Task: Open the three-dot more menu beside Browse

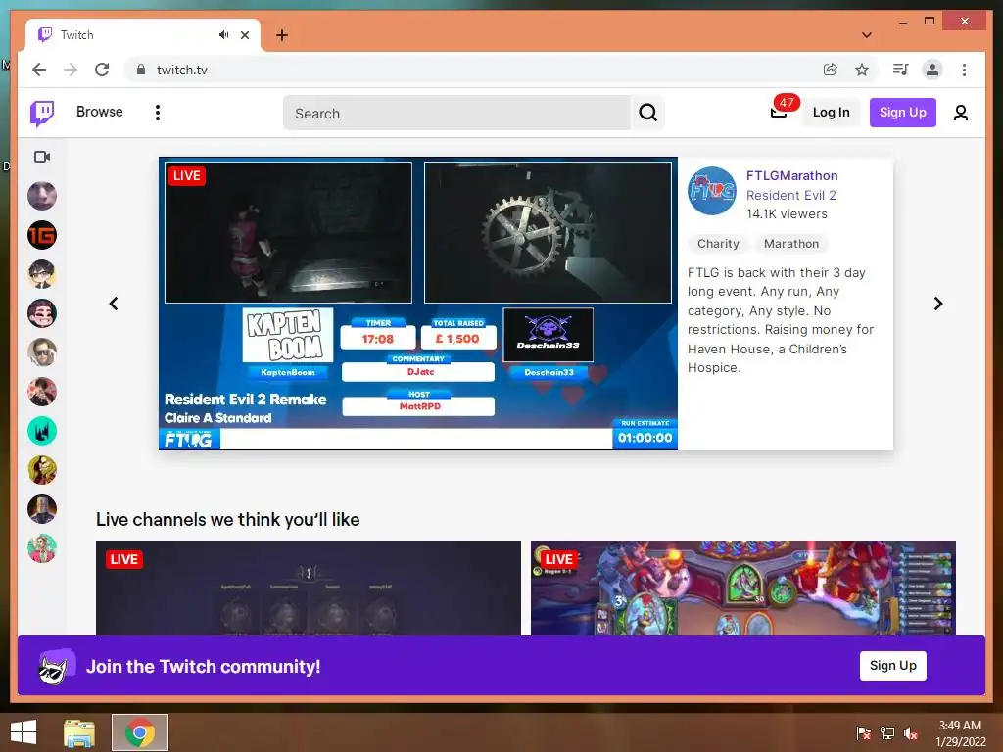Action: coord(158,113)
